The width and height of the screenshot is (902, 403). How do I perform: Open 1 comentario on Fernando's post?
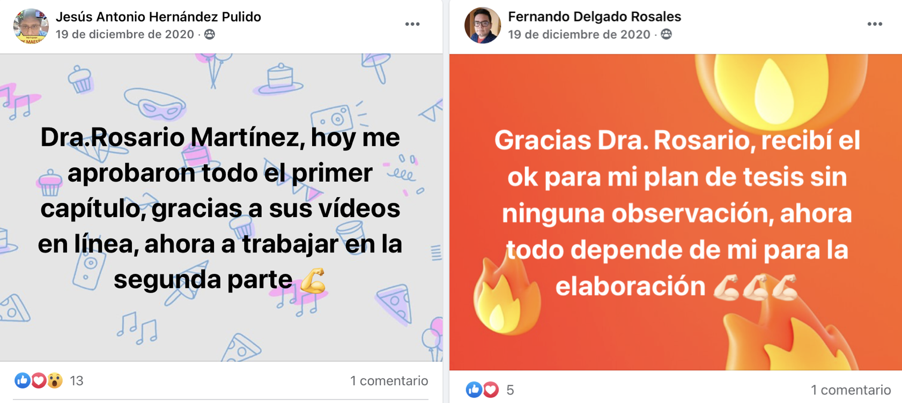coord(851,390)
